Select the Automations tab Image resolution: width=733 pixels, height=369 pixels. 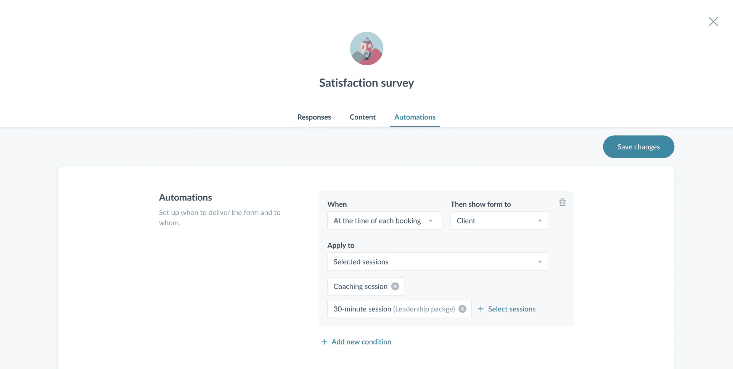pyautogui.click(x=415, y=117)
